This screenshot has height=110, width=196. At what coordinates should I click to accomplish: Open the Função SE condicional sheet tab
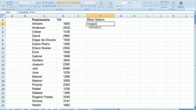67,109
